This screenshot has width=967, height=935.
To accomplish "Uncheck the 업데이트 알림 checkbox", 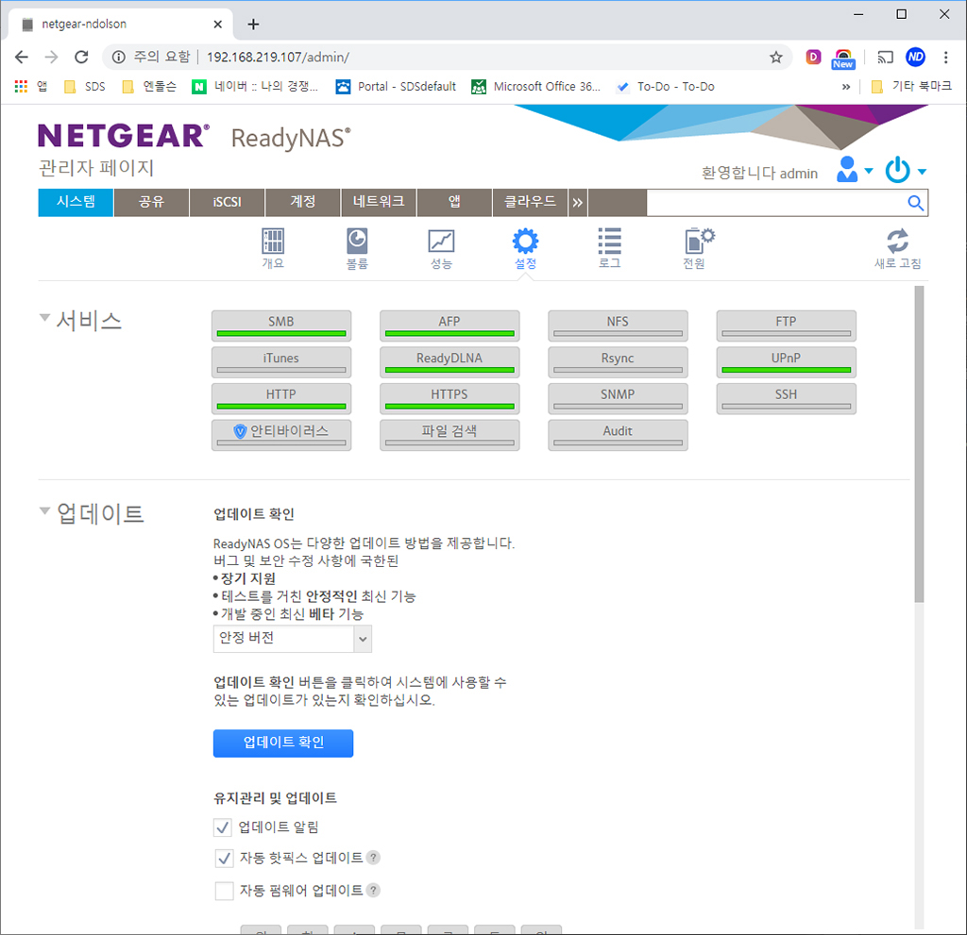I will pos(223,827).
